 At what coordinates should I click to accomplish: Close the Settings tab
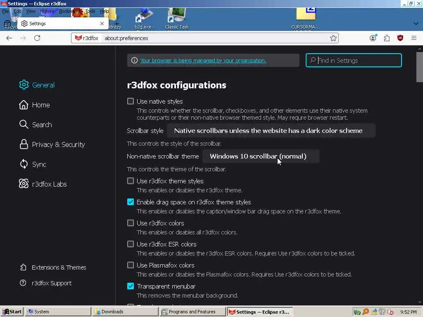102,24
